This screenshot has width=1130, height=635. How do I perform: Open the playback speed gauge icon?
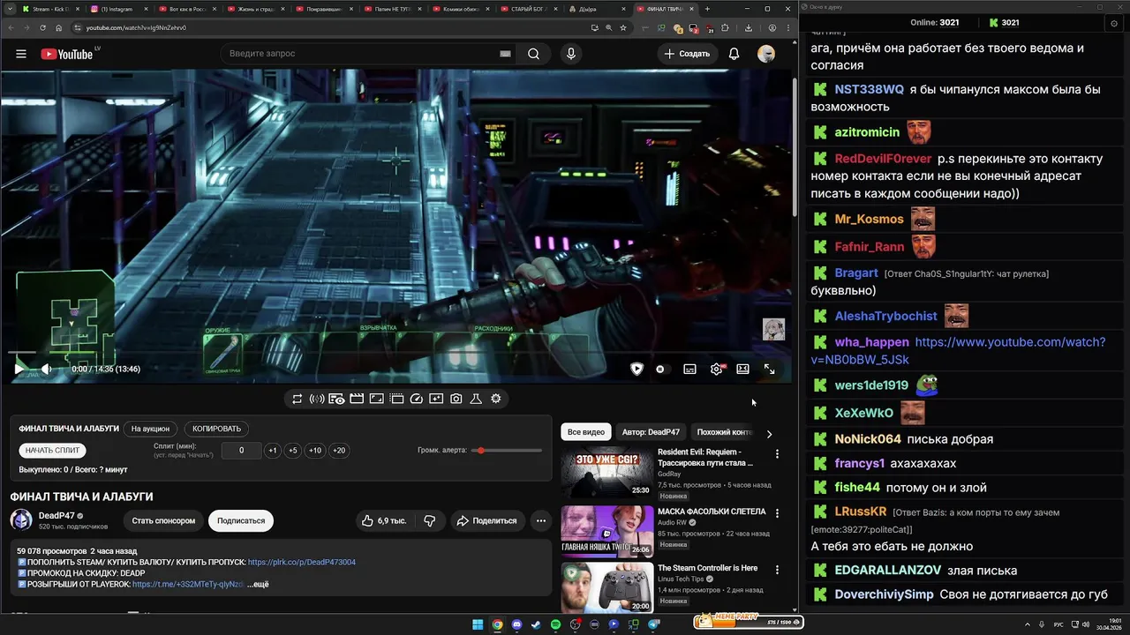click(417, 399)
